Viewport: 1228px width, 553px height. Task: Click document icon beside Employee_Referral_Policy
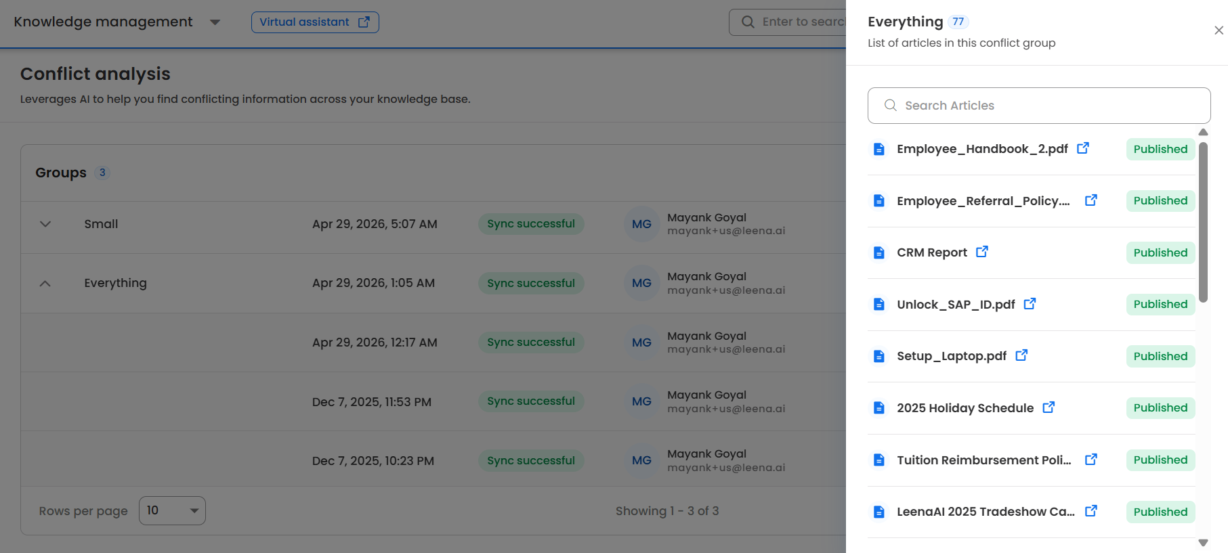pos(879,200)
